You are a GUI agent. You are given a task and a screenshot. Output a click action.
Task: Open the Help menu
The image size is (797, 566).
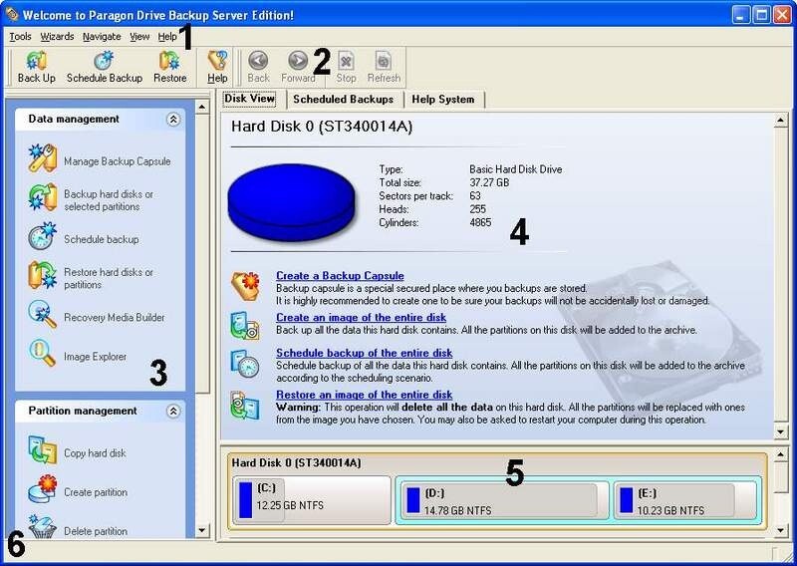point(167,37)
